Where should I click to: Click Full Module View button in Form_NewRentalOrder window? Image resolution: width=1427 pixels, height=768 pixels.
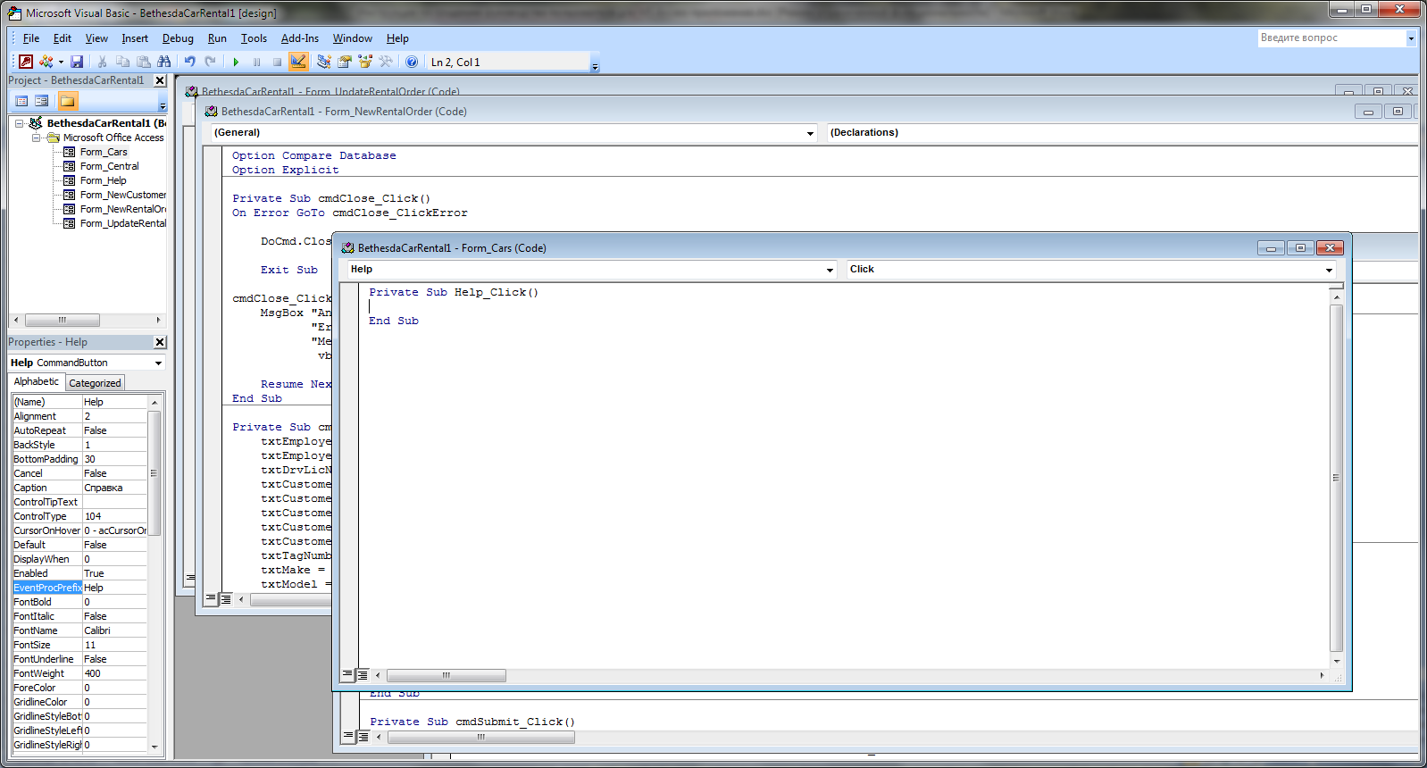226,599
